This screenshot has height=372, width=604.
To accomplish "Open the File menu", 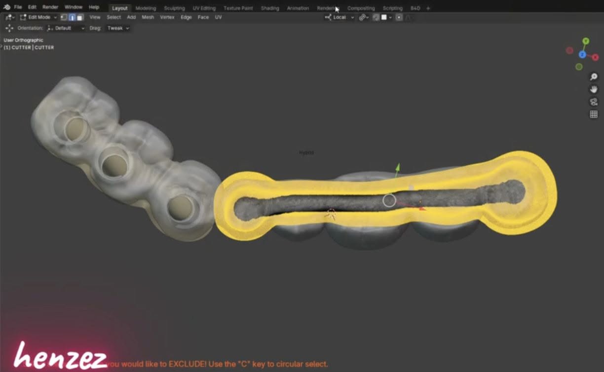I will tap(18, 7).
